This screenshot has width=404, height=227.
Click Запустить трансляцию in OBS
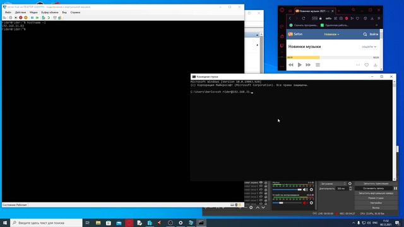376,183
